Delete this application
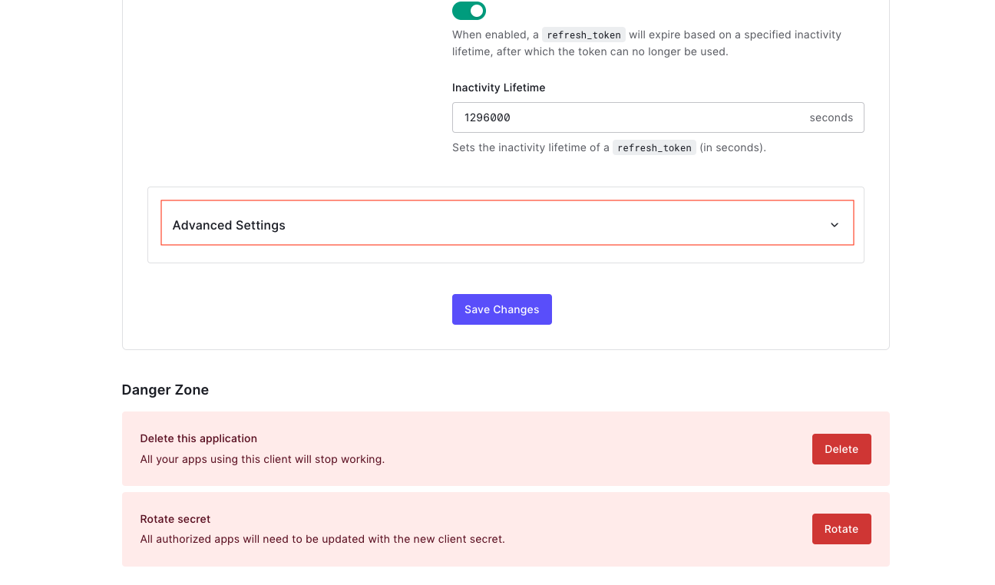The height and width of the screenshot is (585, 995). coord(841,449)
